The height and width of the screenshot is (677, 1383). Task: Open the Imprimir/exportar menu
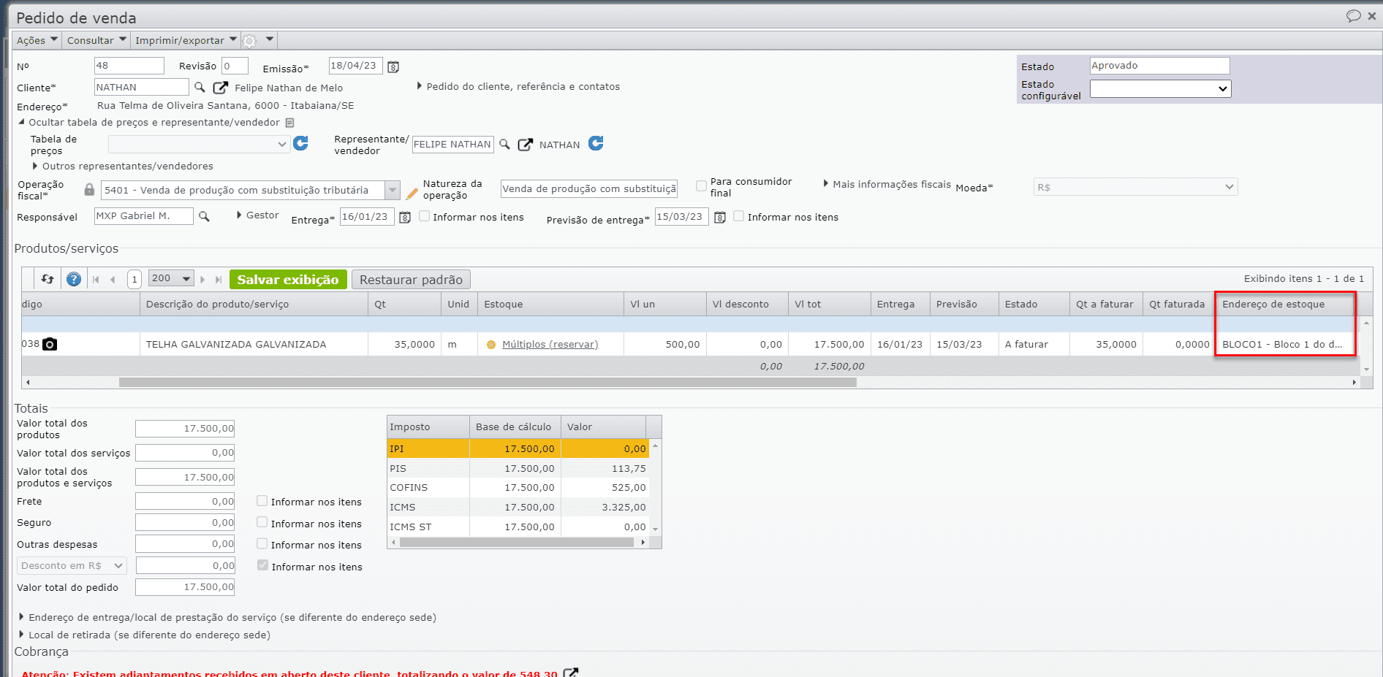coord(186,40)
